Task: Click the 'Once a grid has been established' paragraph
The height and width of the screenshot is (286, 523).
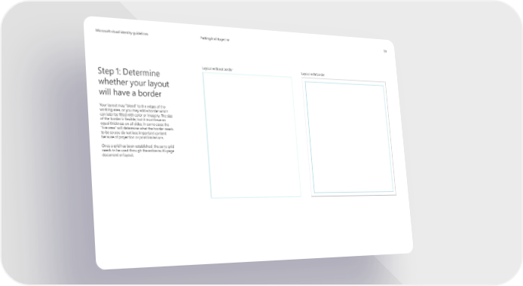Action: pyautogui.click(x=138, y=151)
